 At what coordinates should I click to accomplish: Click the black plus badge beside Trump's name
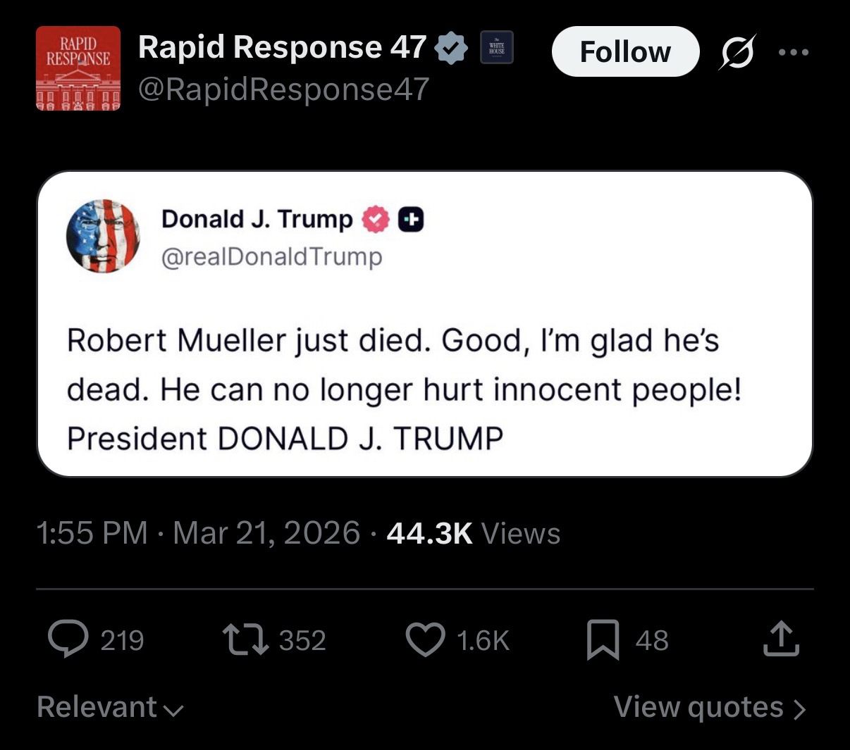click(x=411, y=220)
